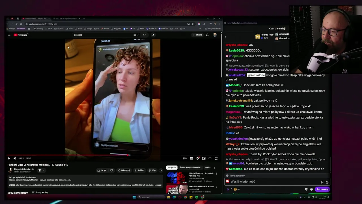Select Źródło: Krzysztof Gonciarz chip
The image size is (362, 204).
pos(191,167)
